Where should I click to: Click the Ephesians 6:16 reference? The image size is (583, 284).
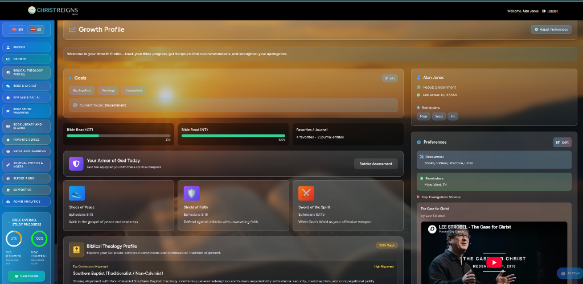(196, 215)
